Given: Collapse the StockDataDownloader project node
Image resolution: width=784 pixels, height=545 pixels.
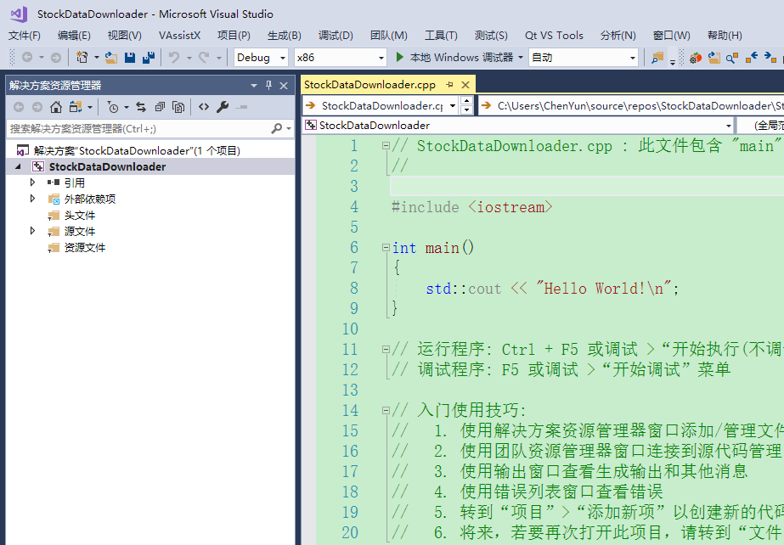Looking at the screenshot, I should tap(18, 167).
